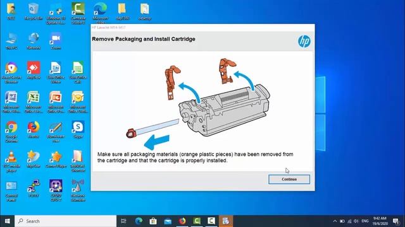Launch Microsoft Edge from the taskbar

click(139, 221)
